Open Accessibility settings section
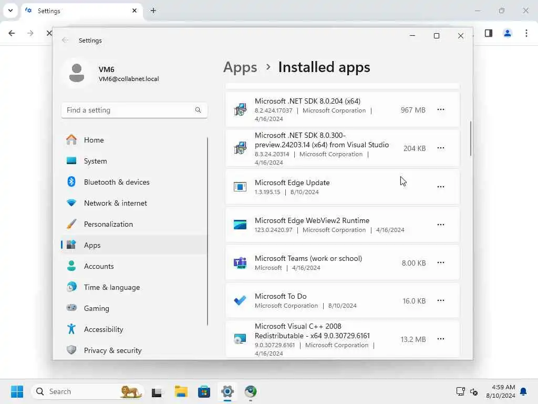 tap(134, 329)
